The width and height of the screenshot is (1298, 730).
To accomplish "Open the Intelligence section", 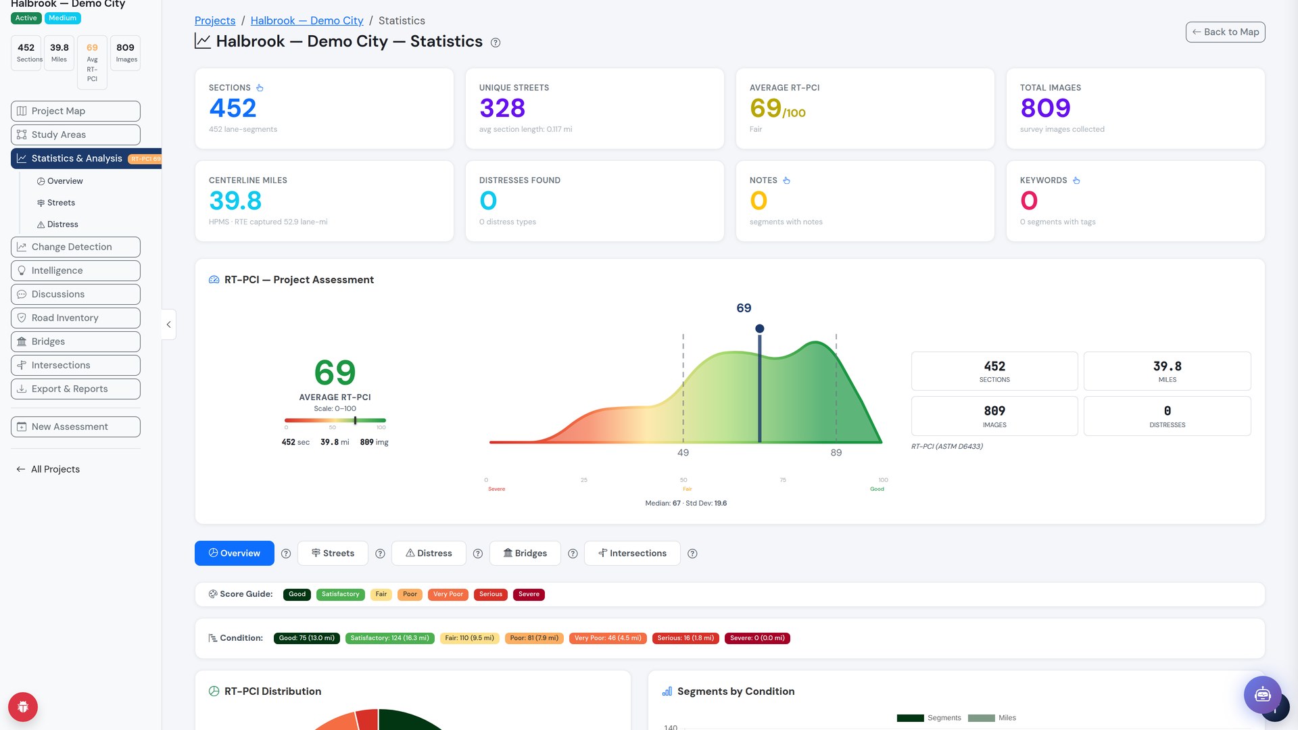I will click(76, 270).
